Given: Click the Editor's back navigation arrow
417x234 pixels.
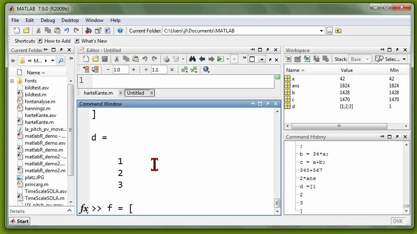Looking at the screenshot, I should click(202, 59).
